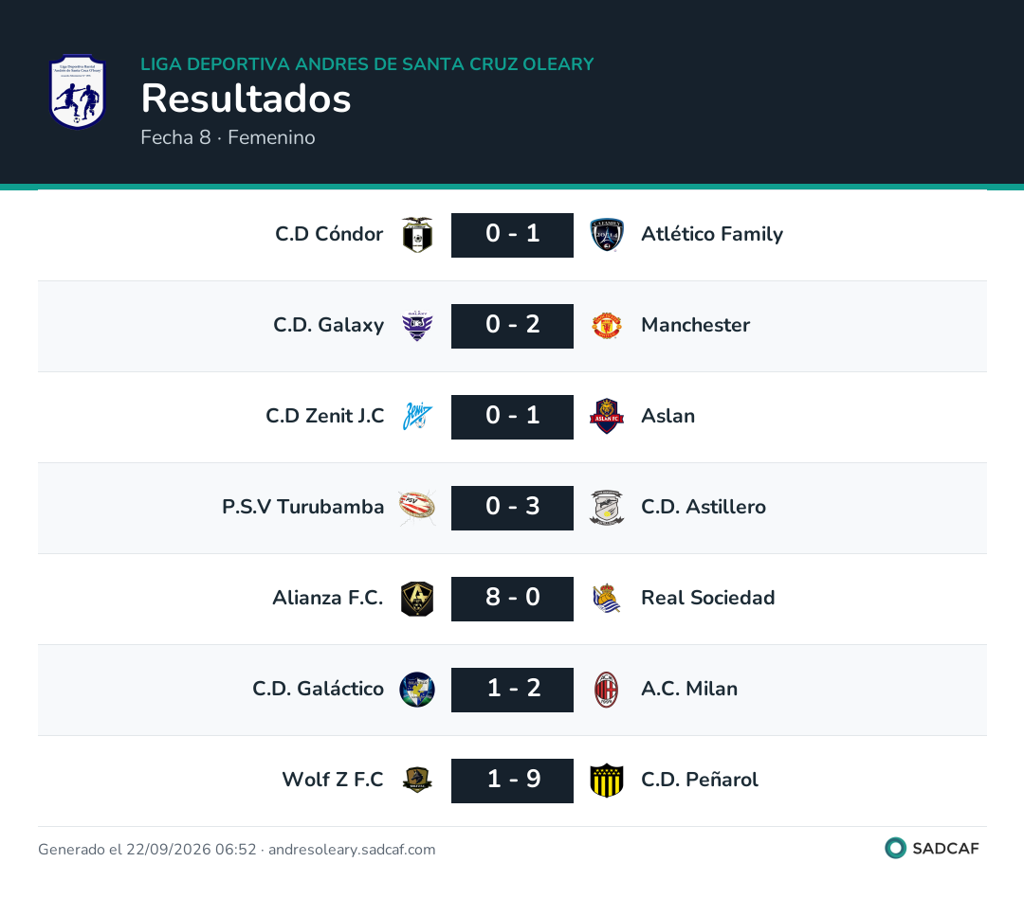This screenshot has width=1024, height=898.
Task: Click the league shield logo in header
Action: tap(78, 91)
